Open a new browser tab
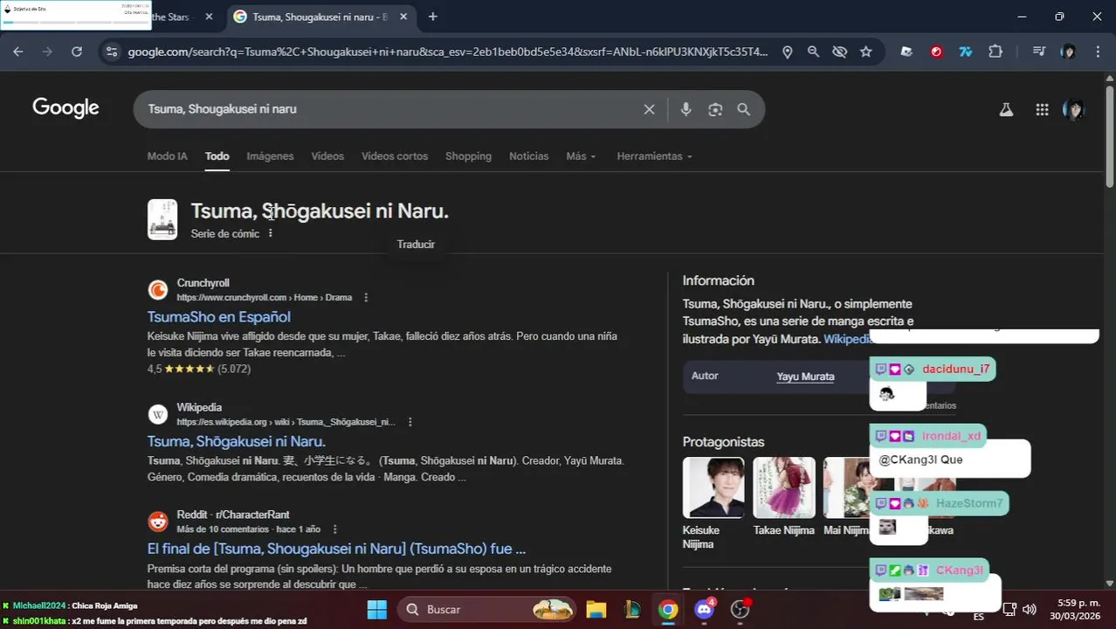The width and height of the screenshot is (1116, 629). tap(432, 17)
